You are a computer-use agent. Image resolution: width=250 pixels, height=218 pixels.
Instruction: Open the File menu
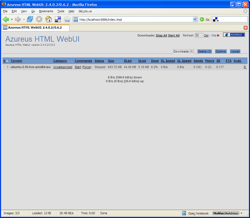5,11
